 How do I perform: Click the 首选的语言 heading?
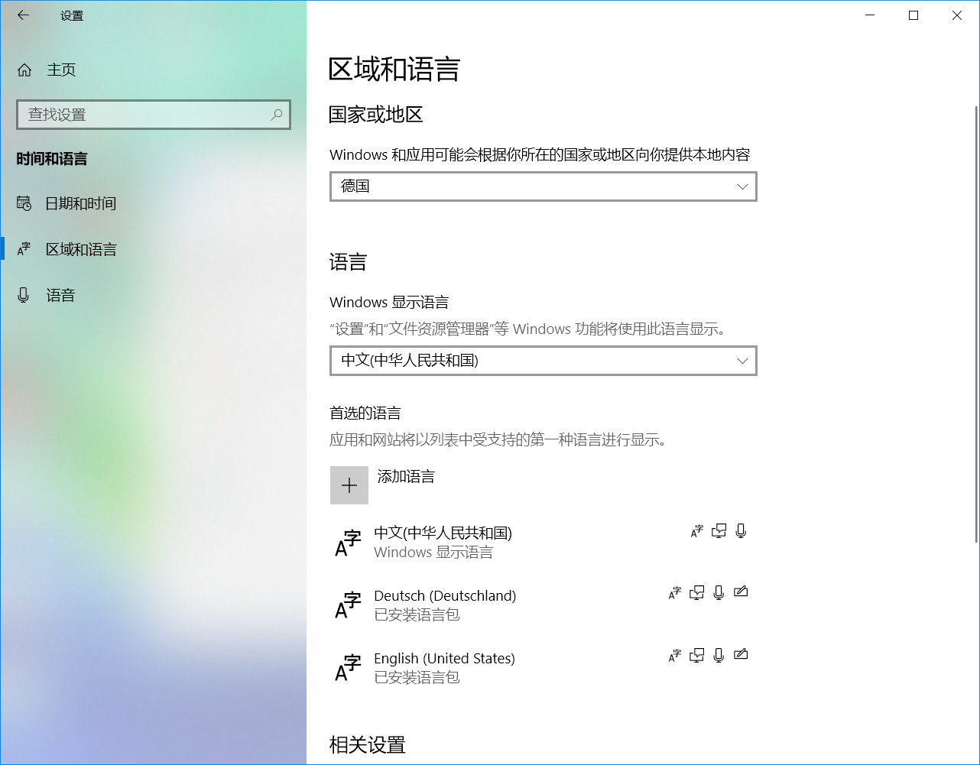click(x=365, y=413)
